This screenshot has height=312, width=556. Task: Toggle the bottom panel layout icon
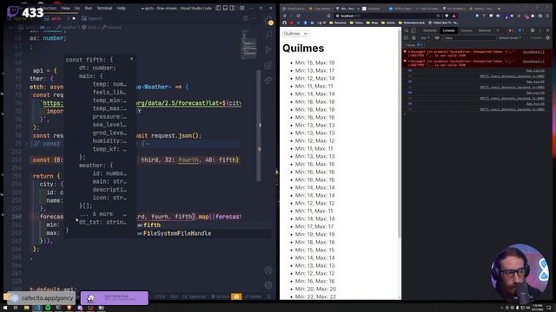225,8
